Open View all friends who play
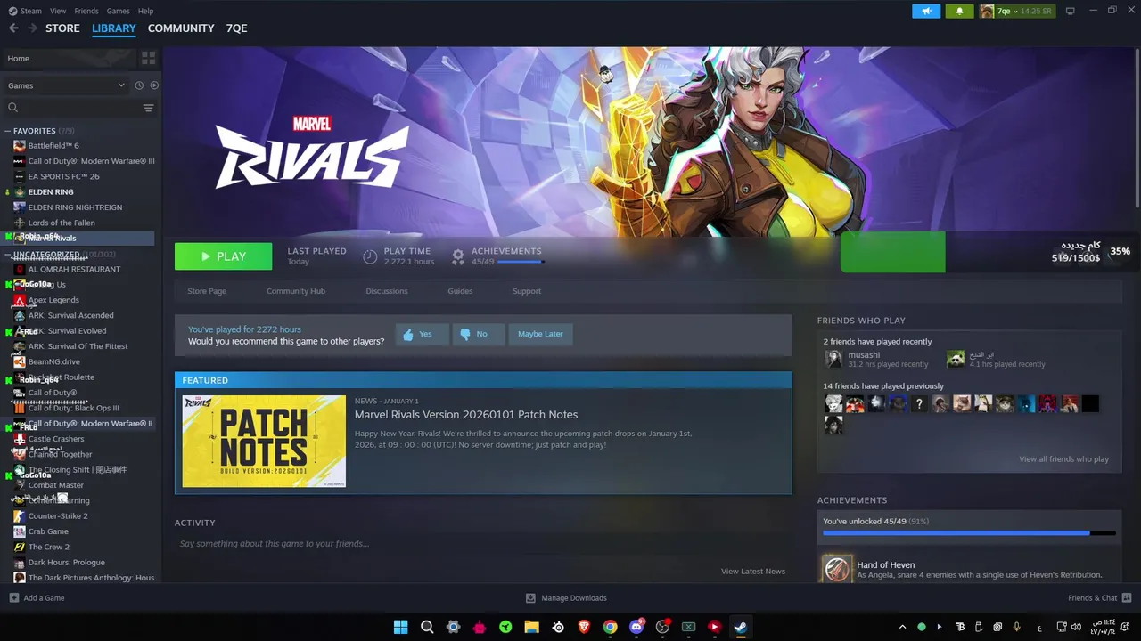Viewport: 1141px width, 641px height. [x=1063, y=459]
